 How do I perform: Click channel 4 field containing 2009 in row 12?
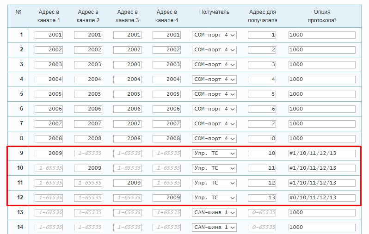point(166,198)
